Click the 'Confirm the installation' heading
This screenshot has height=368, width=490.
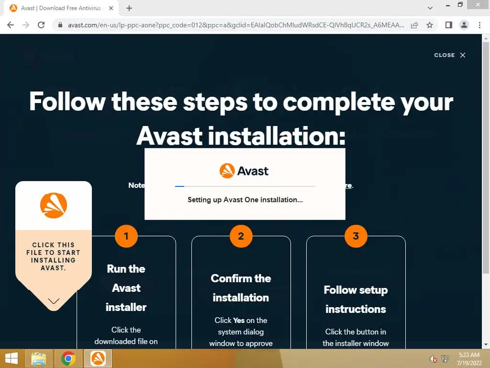tap(241, 288)
